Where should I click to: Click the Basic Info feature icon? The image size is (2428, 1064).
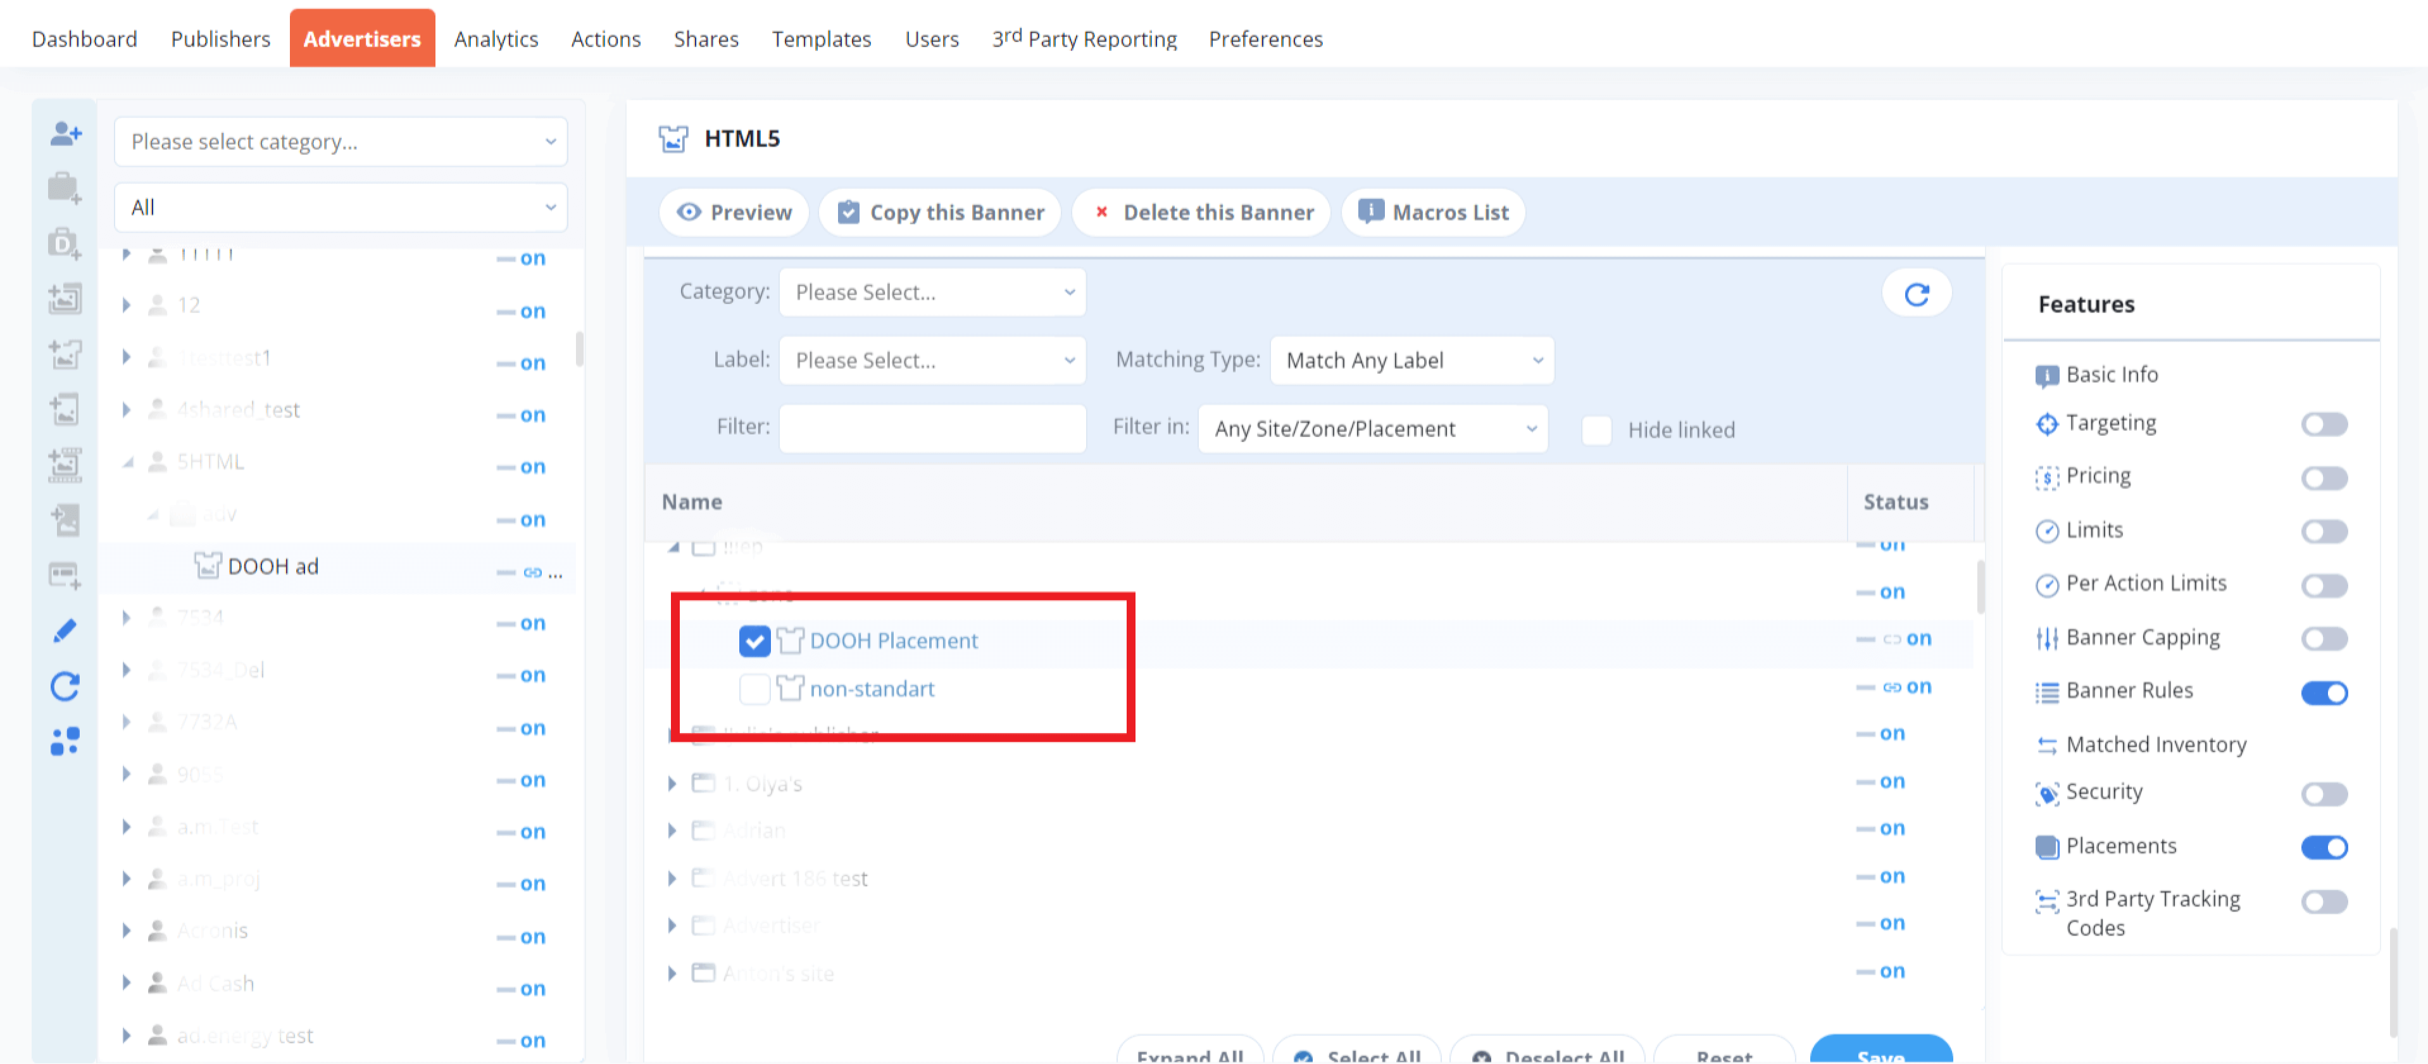tap(2047, 374)
